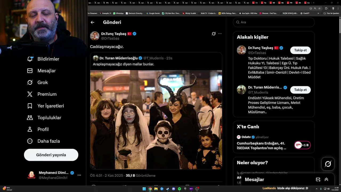
Task: Open Spotify from the taskbar
Action: pyautogui.click(x=179, y=189)
